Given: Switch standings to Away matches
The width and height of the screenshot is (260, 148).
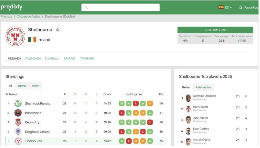Looking at the screenshot, I should tap(35, 86).
